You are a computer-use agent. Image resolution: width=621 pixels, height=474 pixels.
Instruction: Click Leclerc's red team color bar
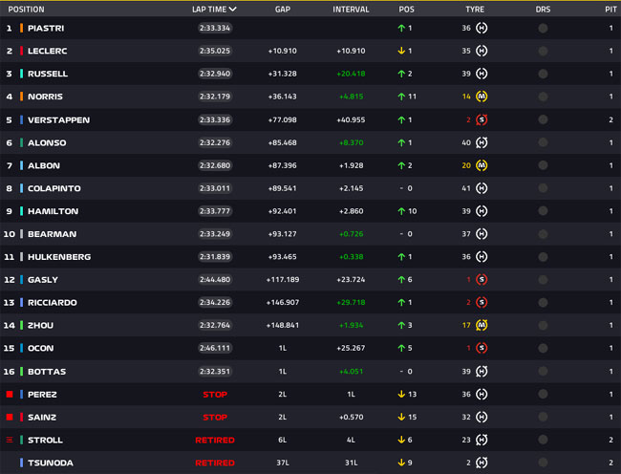pos(21,51)
